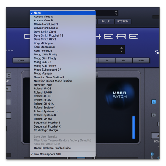This screenshot has height=166, width=166.
Task: Select the blue numbered 1 box
Action: [152, 154]
